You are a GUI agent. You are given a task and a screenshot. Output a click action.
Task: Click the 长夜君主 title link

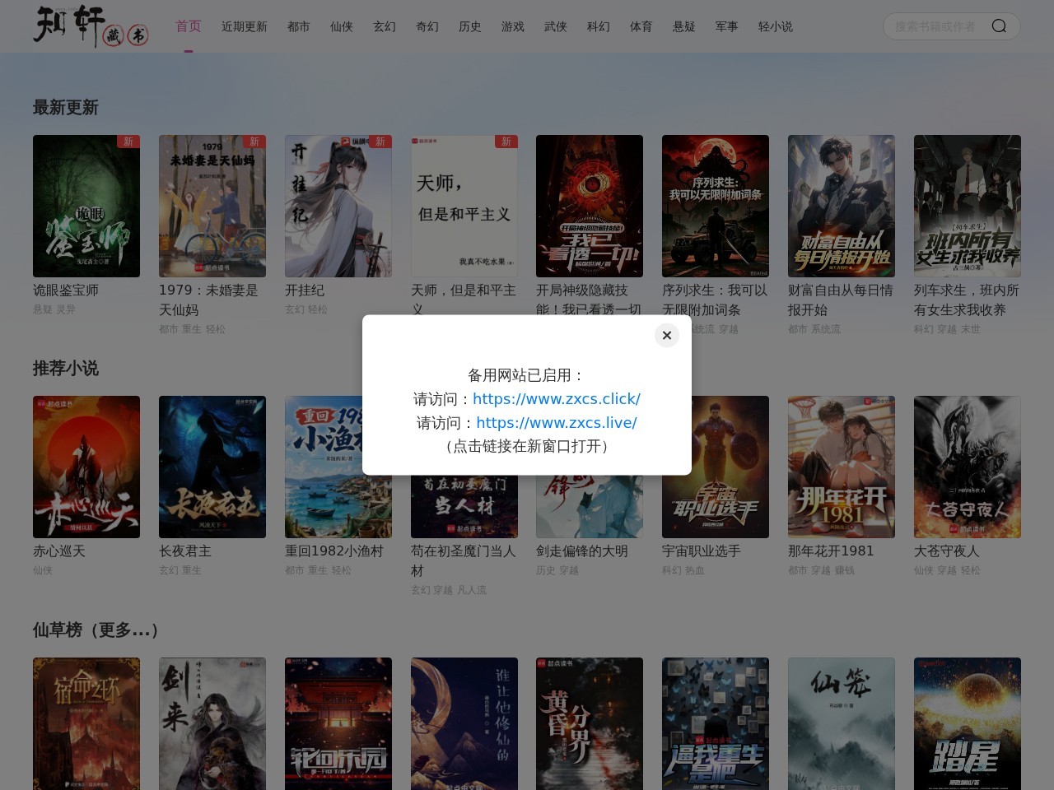coord(185,551)
